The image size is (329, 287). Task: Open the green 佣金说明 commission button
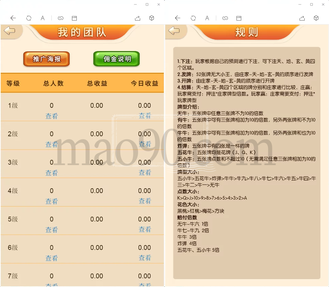click(x=117, y=59)
